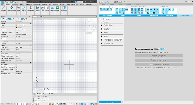
Task: Select the A4 layout tab
Action: pyautogui.click(x=44, y=94)
